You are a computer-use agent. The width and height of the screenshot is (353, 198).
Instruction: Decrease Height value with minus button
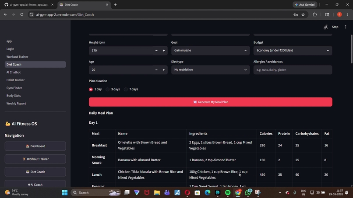point(156,51)
